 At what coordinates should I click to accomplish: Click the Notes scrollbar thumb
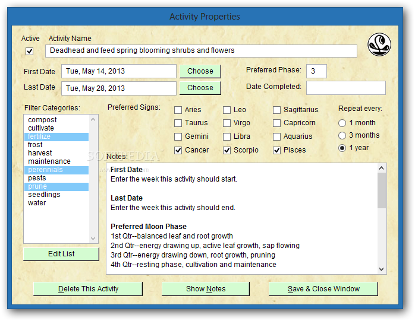click(381, 190)
